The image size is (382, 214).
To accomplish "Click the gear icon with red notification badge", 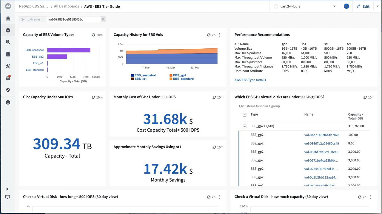I will (x=8, y=78).
